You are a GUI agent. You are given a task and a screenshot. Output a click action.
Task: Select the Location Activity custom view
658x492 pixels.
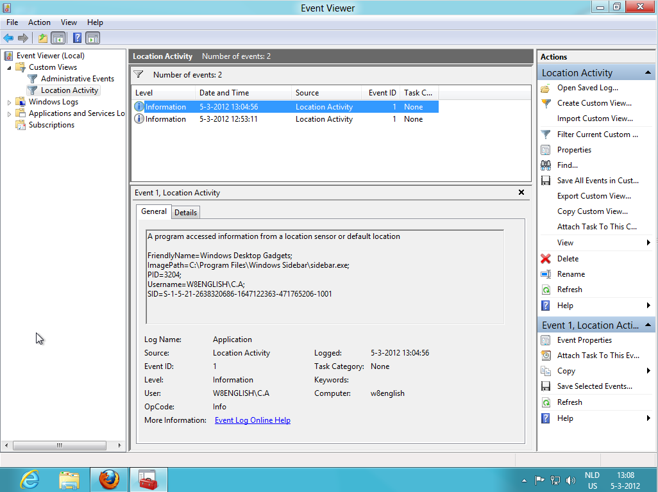[x=69, y=90]
